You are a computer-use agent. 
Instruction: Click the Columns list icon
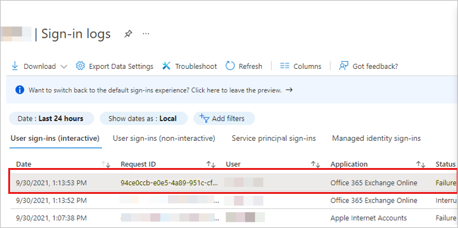(x=284, y=66)
